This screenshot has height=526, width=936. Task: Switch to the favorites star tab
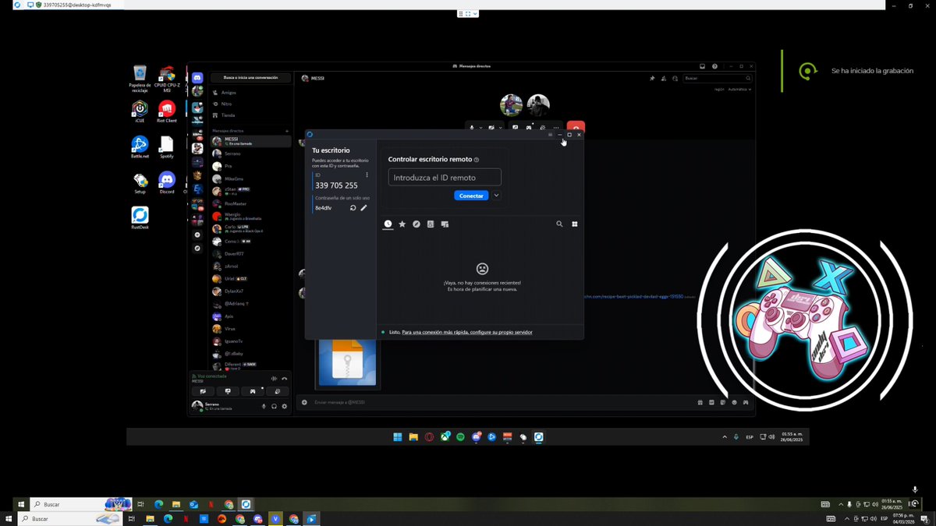point(402,224)
